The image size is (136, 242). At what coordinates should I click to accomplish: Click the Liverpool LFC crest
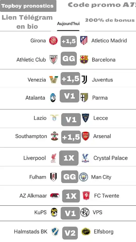pos(53,158)
